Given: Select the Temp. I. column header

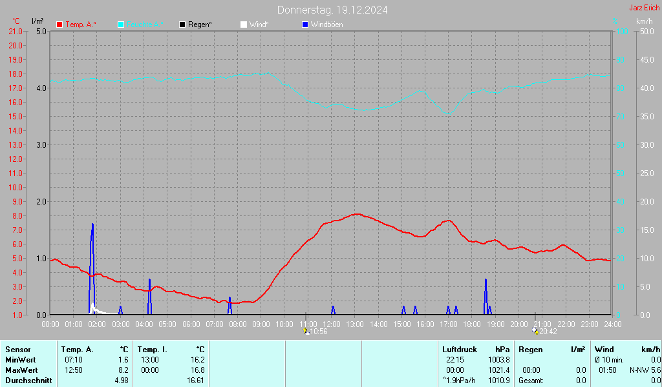Looking at the screenshot, I should click(153, 349).
